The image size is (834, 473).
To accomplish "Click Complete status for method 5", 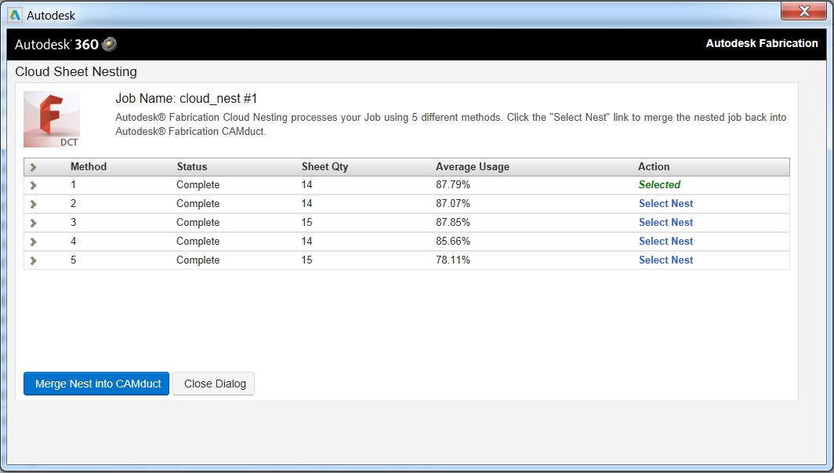I will (x=198, y=260).
